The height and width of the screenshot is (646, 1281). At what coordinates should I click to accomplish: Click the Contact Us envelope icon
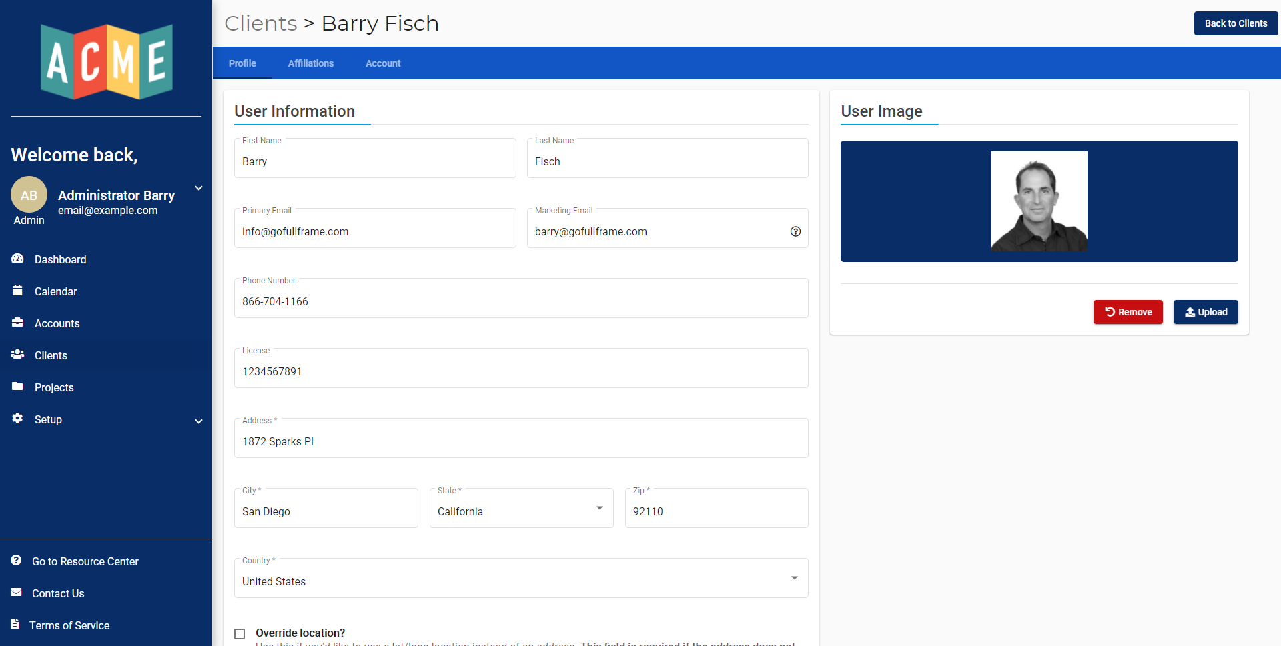16,593
